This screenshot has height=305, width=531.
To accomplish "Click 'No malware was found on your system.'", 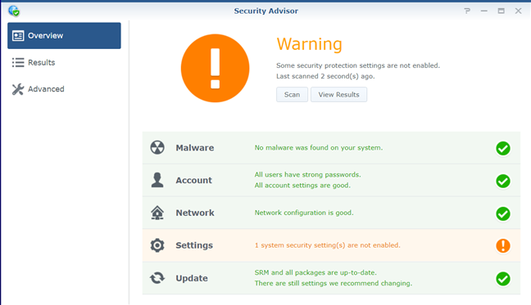I will coord(319,148).
